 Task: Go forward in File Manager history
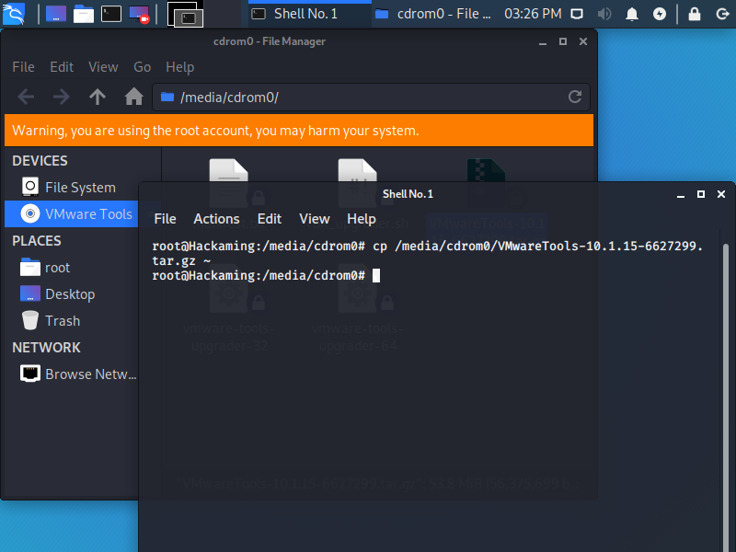[x=62, y=98]
